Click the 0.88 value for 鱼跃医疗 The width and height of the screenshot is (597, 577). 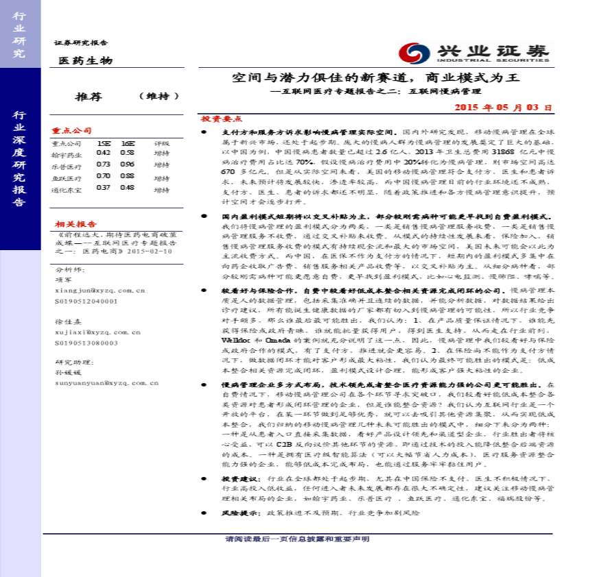tap(127, 176)
